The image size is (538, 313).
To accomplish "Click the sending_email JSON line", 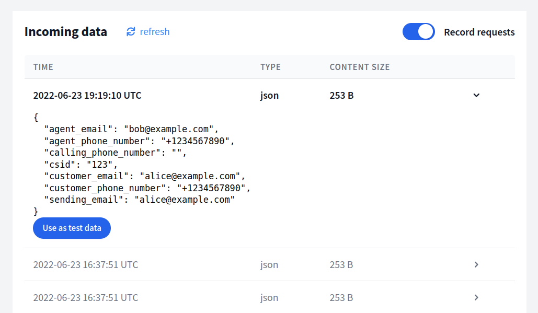I will 139,200.
